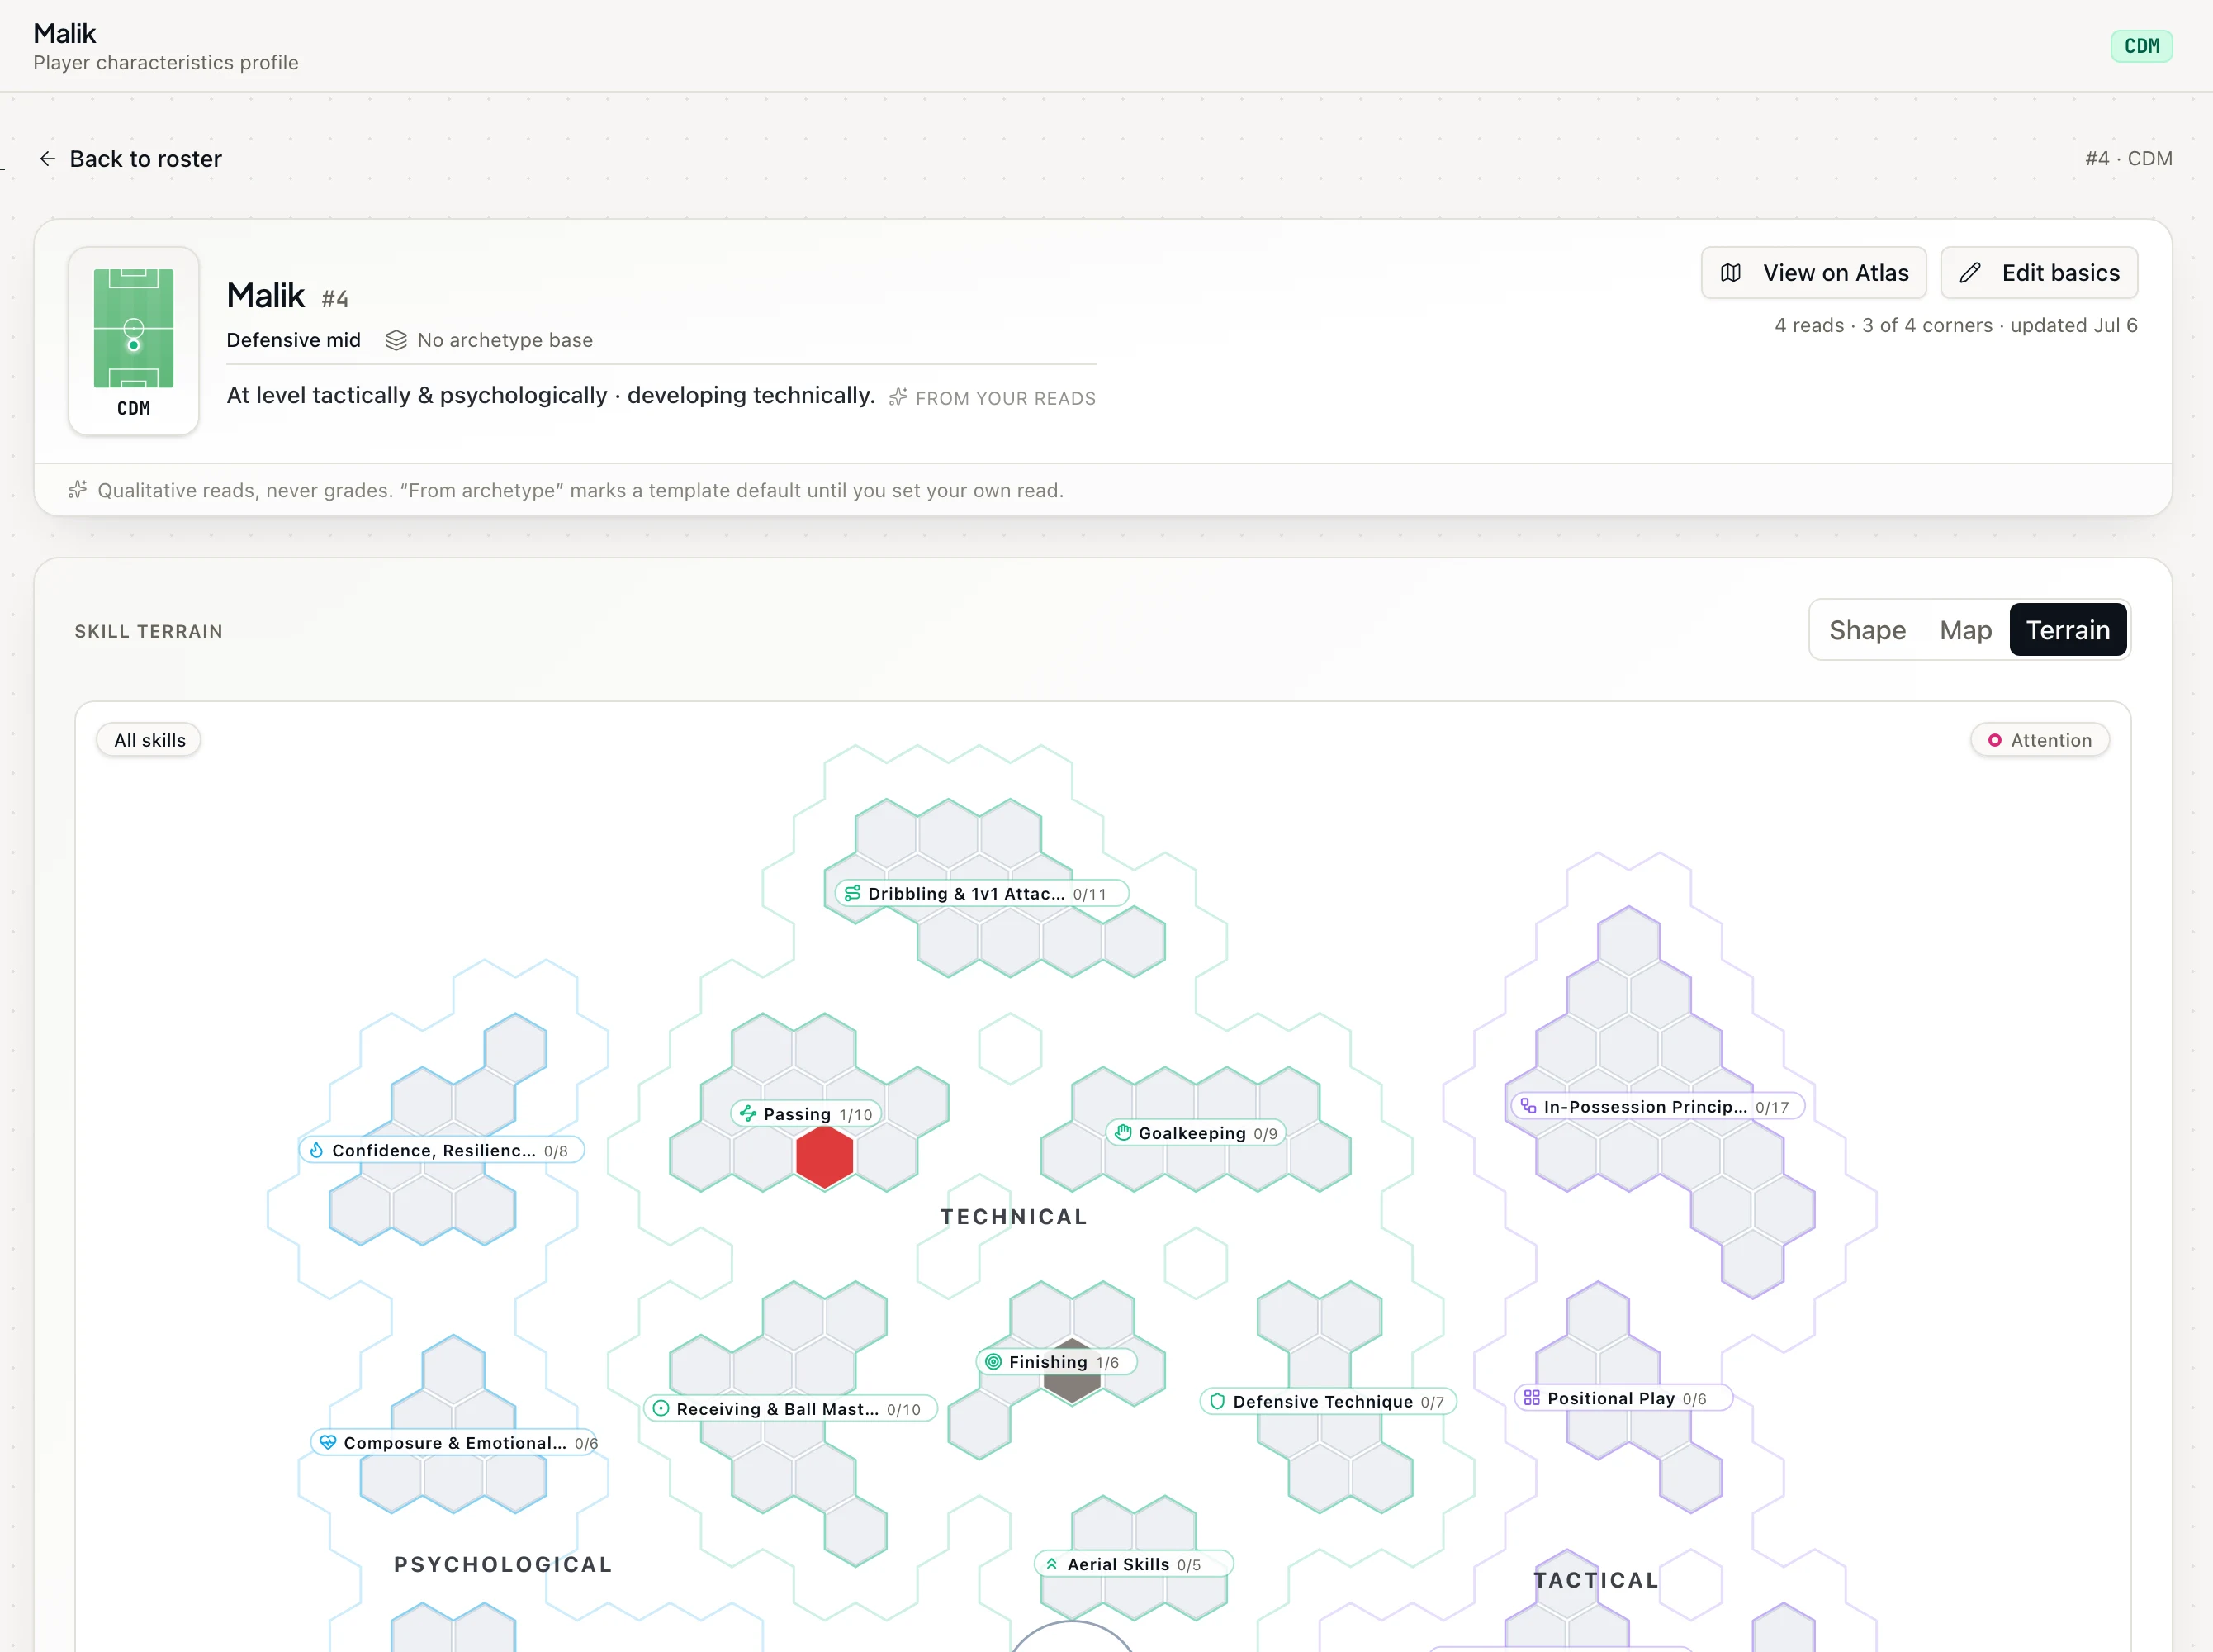Open the Passing 1/10 skill label
This screenshot has height=1652, width=2213.
(806, 1113)
